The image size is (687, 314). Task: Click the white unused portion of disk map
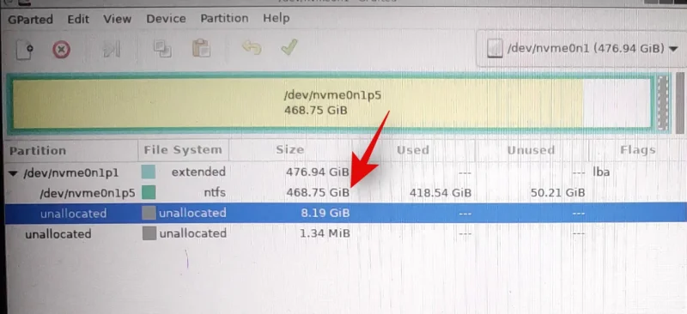tap(617, 103)
